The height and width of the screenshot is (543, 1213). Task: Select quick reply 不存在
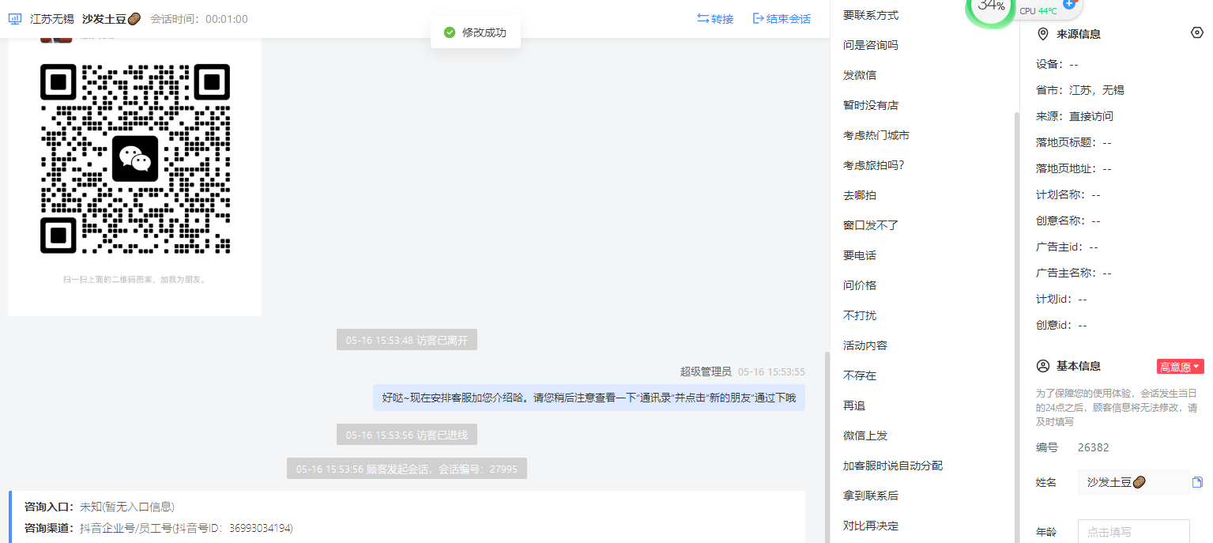tap(860, 375)
